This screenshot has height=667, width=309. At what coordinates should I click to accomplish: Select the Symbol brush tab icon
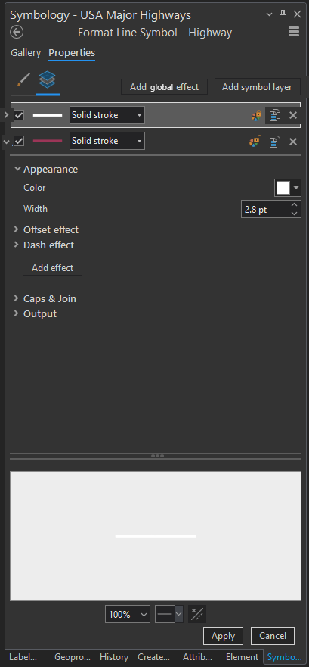click(23, 80)
